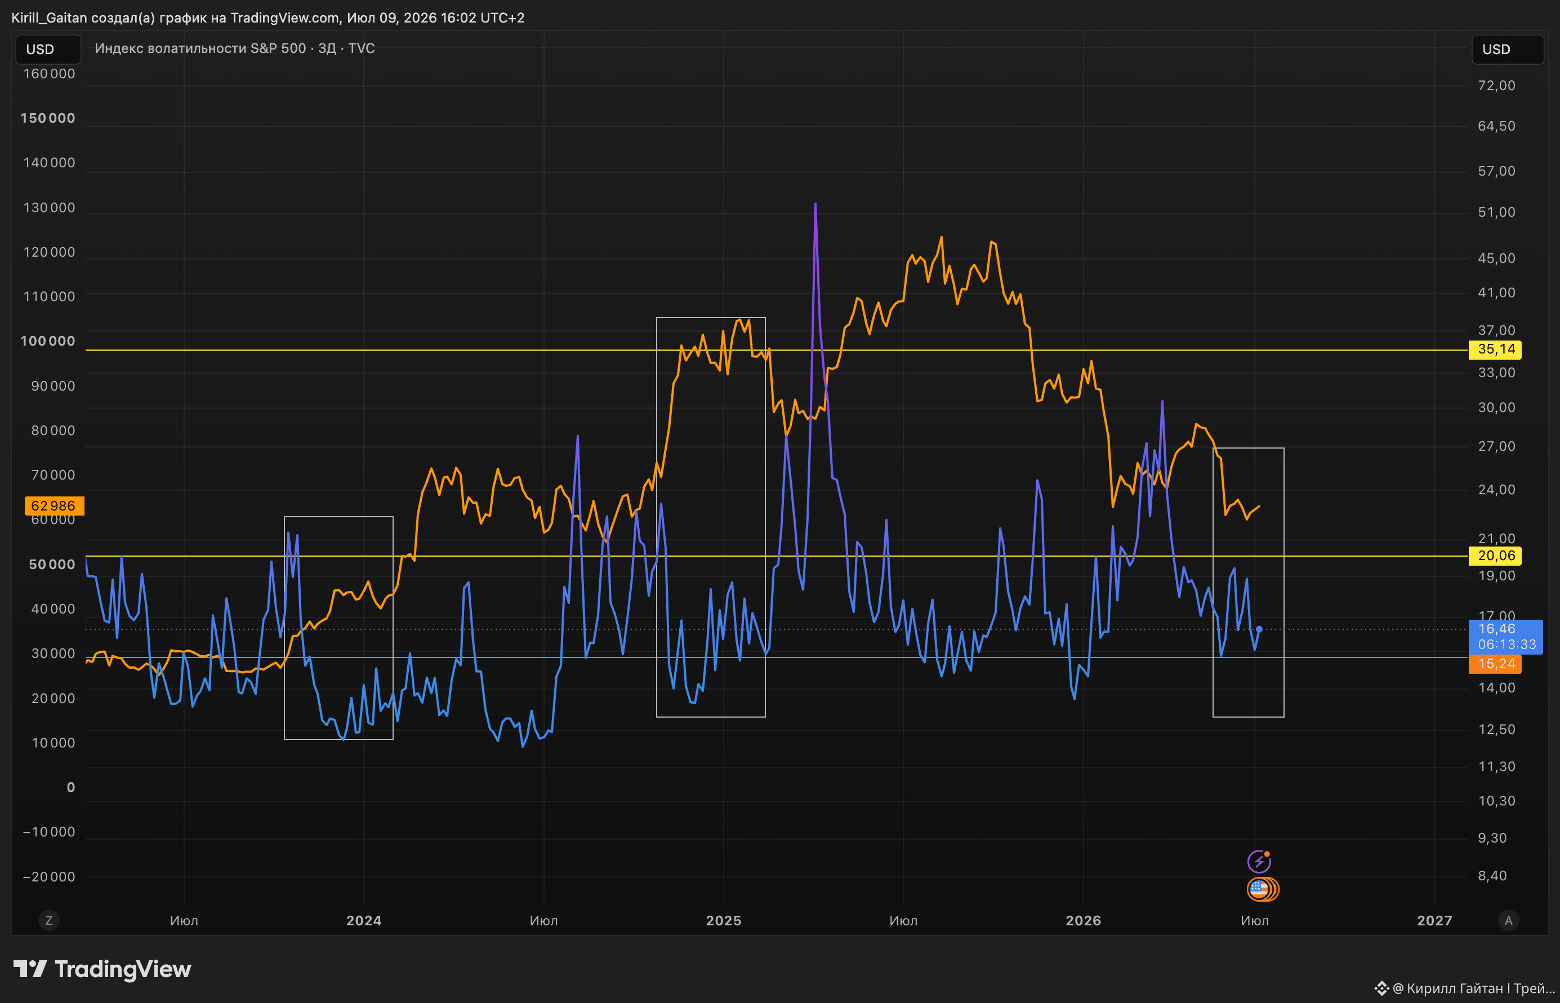Image resolution: width=1560 pixels, height=1003 pixels.
Task: Open the right USD currency dropdown
Action: [1507, 50]
